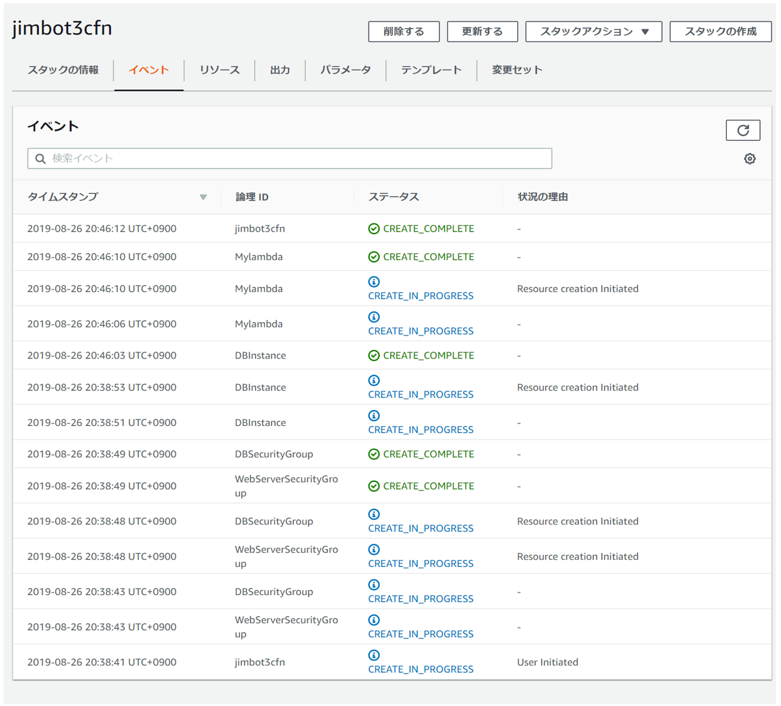The image size is (781, 706).
Task: Open the リソース tab
Action: click(219, 70)
